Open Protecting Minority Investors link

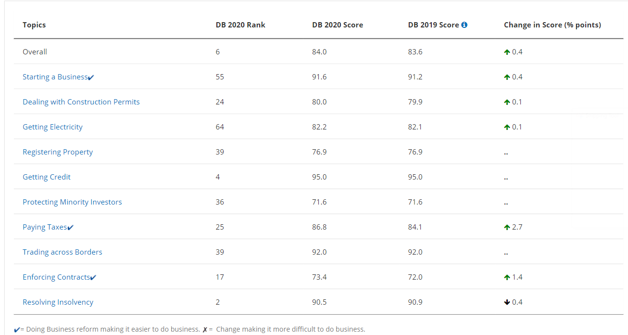[x=72, y=202]
